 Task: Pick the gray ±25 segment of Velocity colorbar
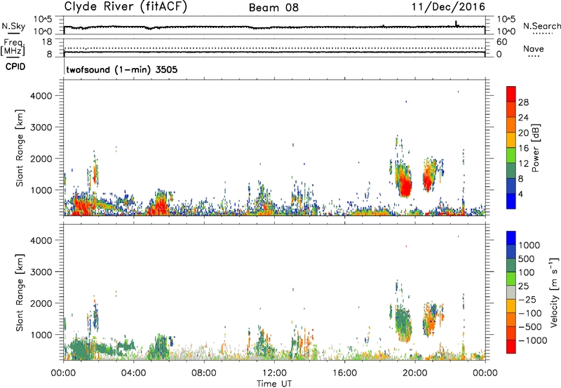[x=511, y=292]
